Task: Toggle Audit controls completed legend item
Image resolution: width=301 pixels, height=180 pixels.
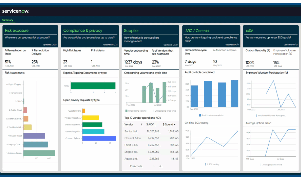Action: 211,115
